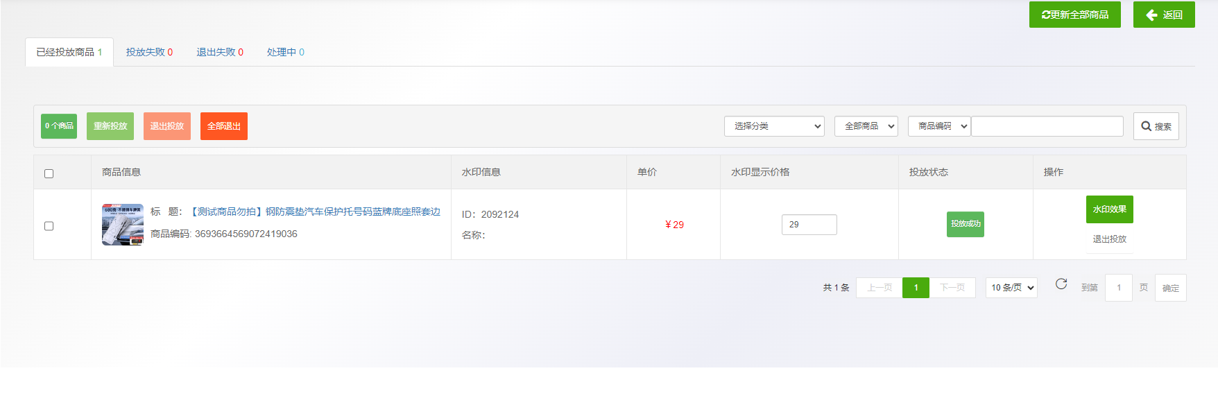Click the 返回 back arrow button
Image resolution: width=1218 pixels, height=398 pixels.
tap(1163, 15)
